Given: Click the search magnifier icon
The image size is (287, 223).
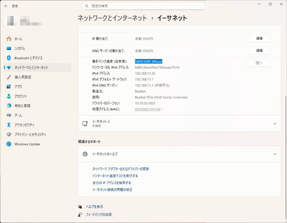Looking at the screenshot, I should click(87, 6).
